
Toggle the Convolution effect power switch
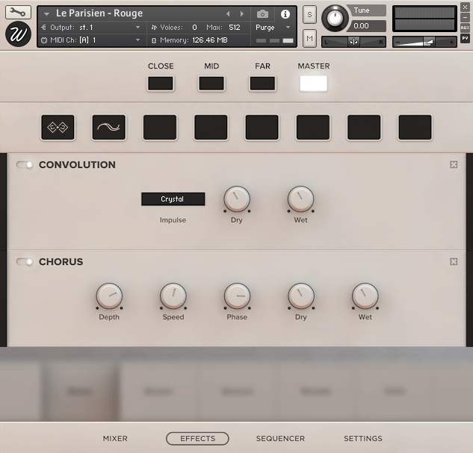click(25, 165)
